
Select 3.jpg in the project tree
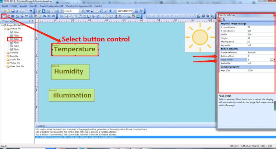pos(16,39)
